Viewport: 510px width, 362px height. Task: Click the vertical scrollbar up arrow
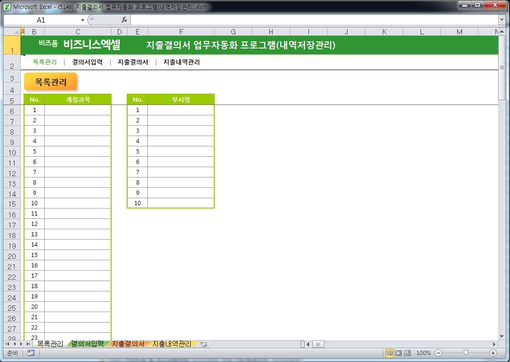click(502, 32)
